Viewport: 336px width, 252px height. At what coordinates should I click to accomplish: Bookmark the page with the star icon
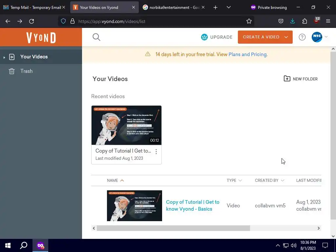(249, 21)
